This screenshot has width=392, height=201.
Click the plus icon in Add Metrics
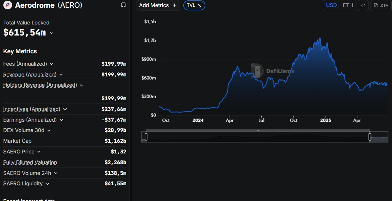175,5
